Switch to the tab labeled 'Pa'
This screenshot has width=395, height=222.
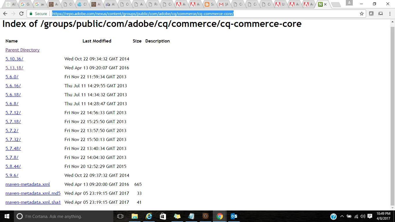click(x=153, y=4)
